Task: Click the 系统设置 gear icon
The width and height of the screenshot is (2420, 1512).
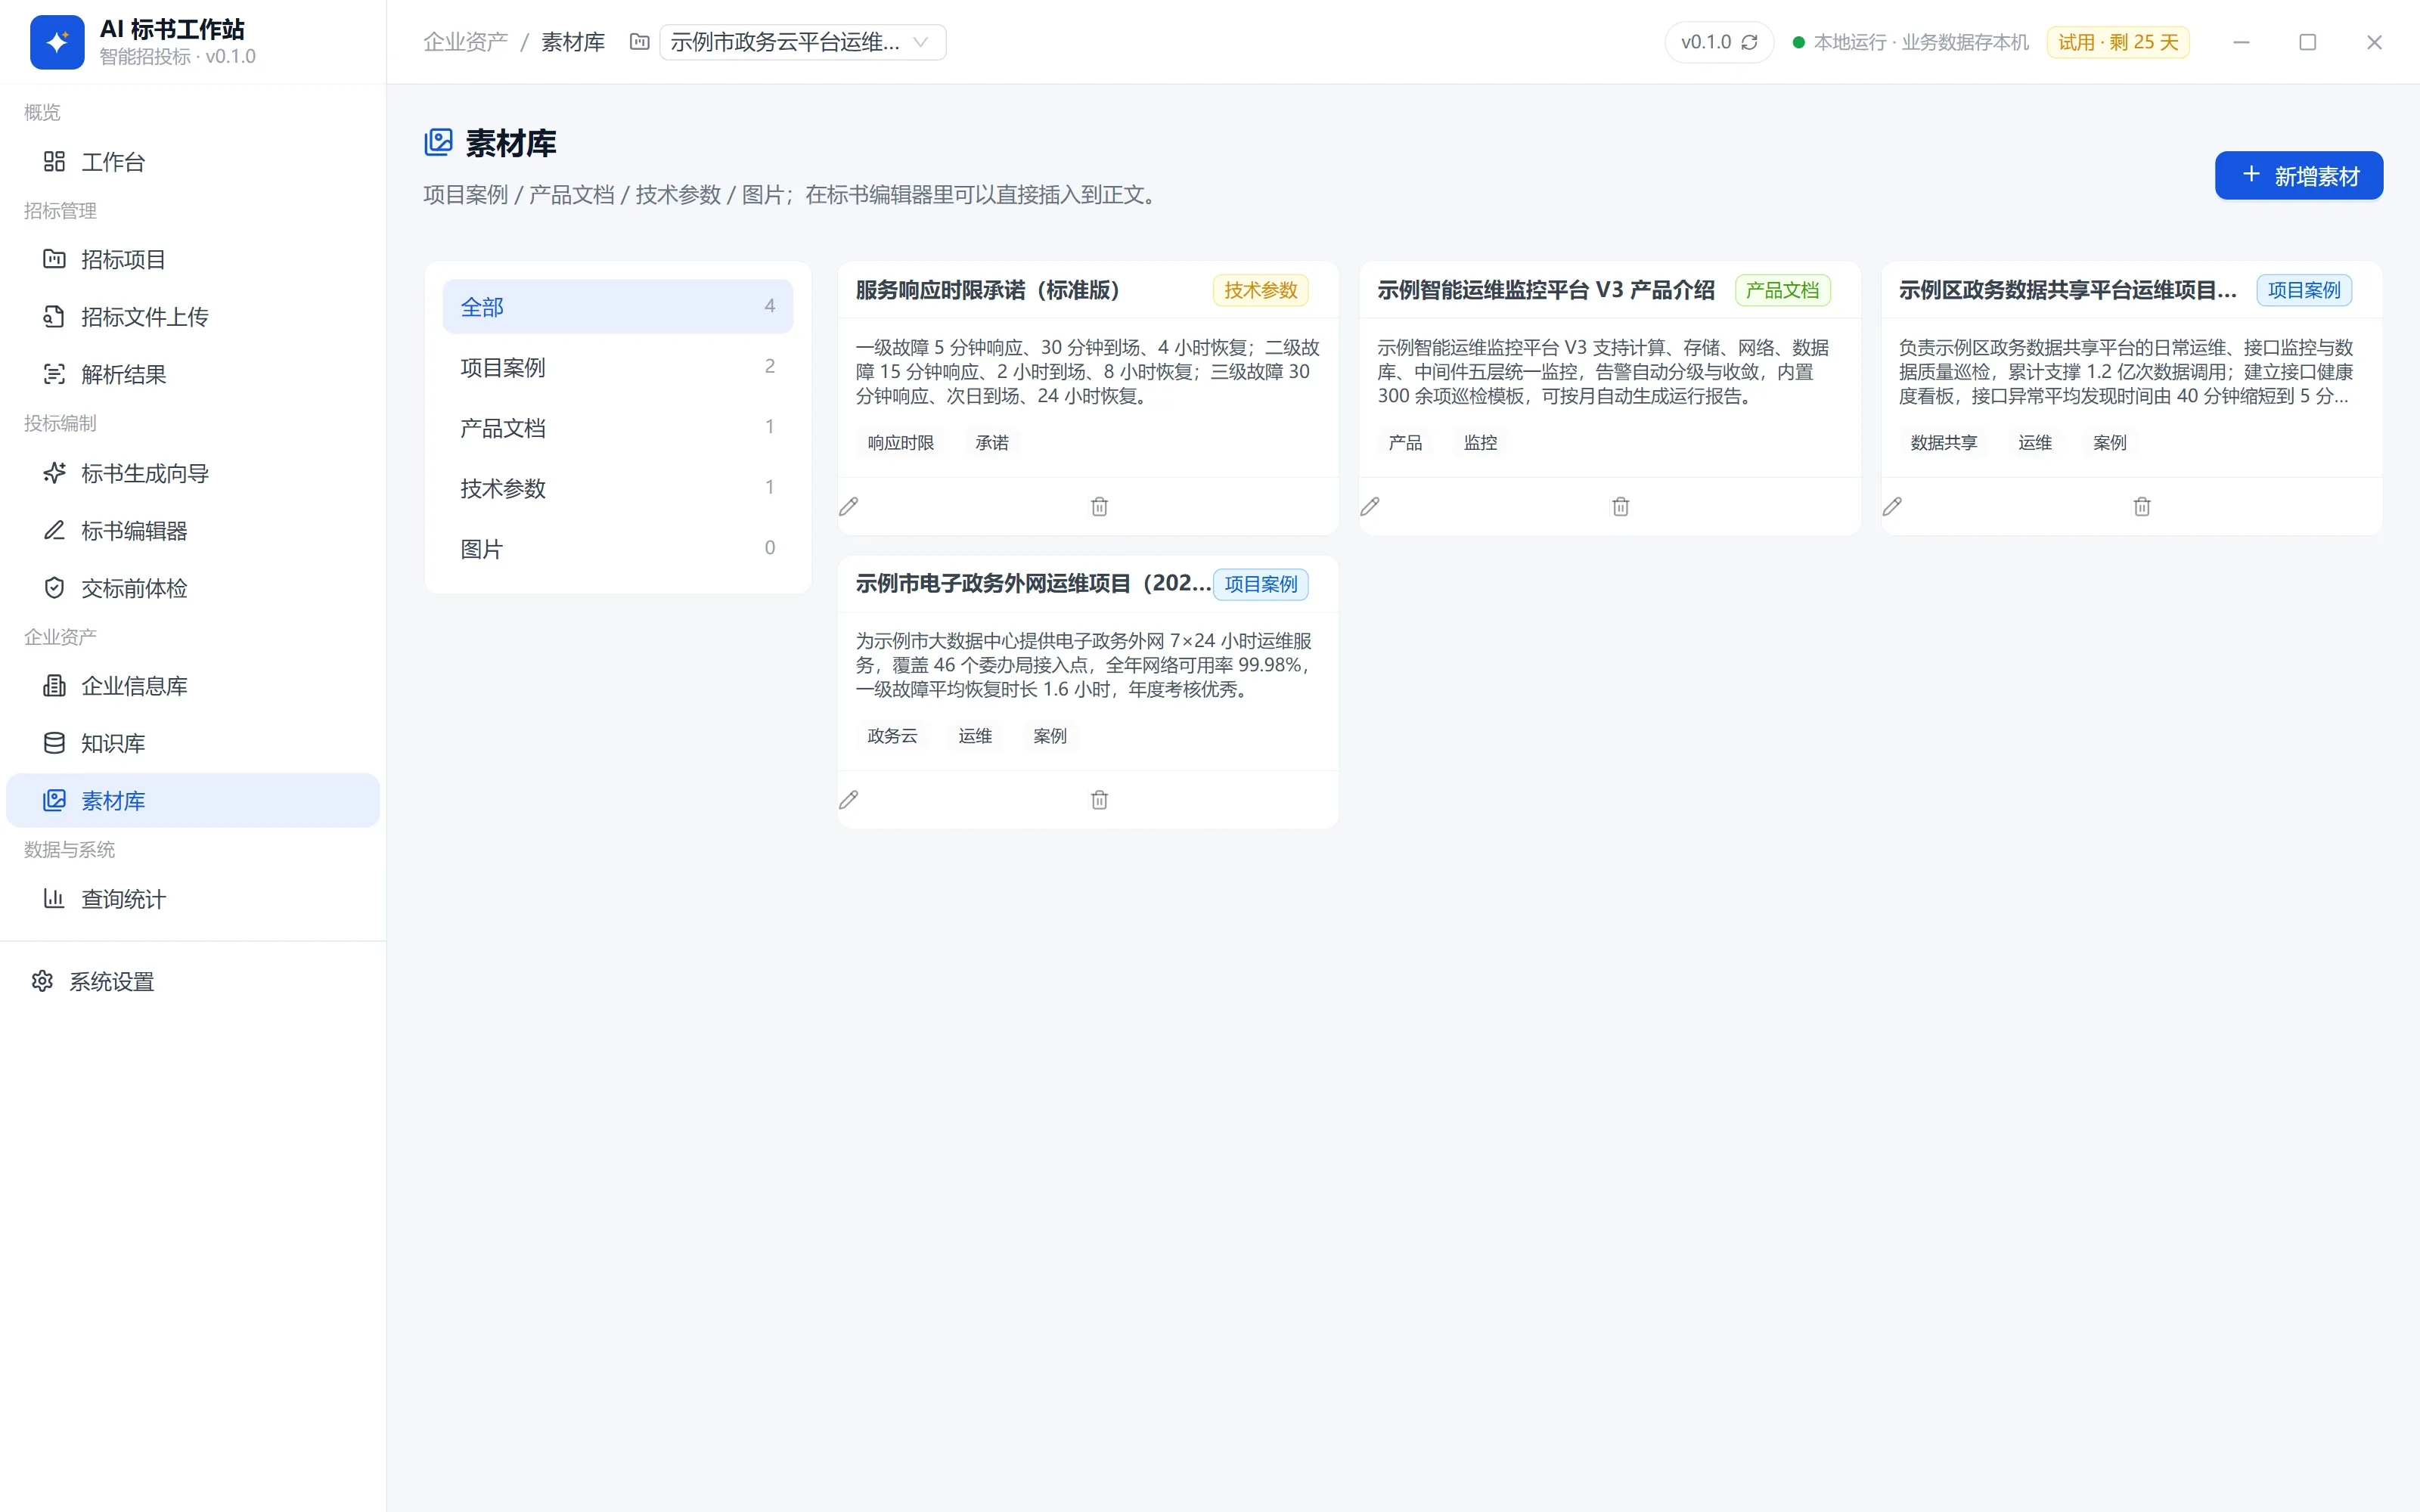Action: pyautogui.click(x=42, y=981)
